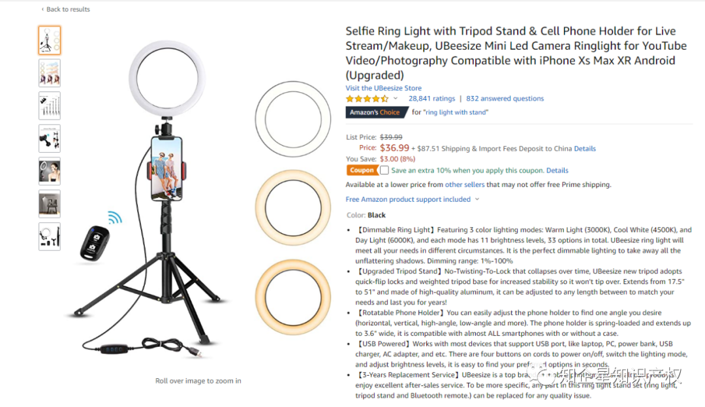
Task: Click the orange Coupon badge
Action: (x=362, y=171)
